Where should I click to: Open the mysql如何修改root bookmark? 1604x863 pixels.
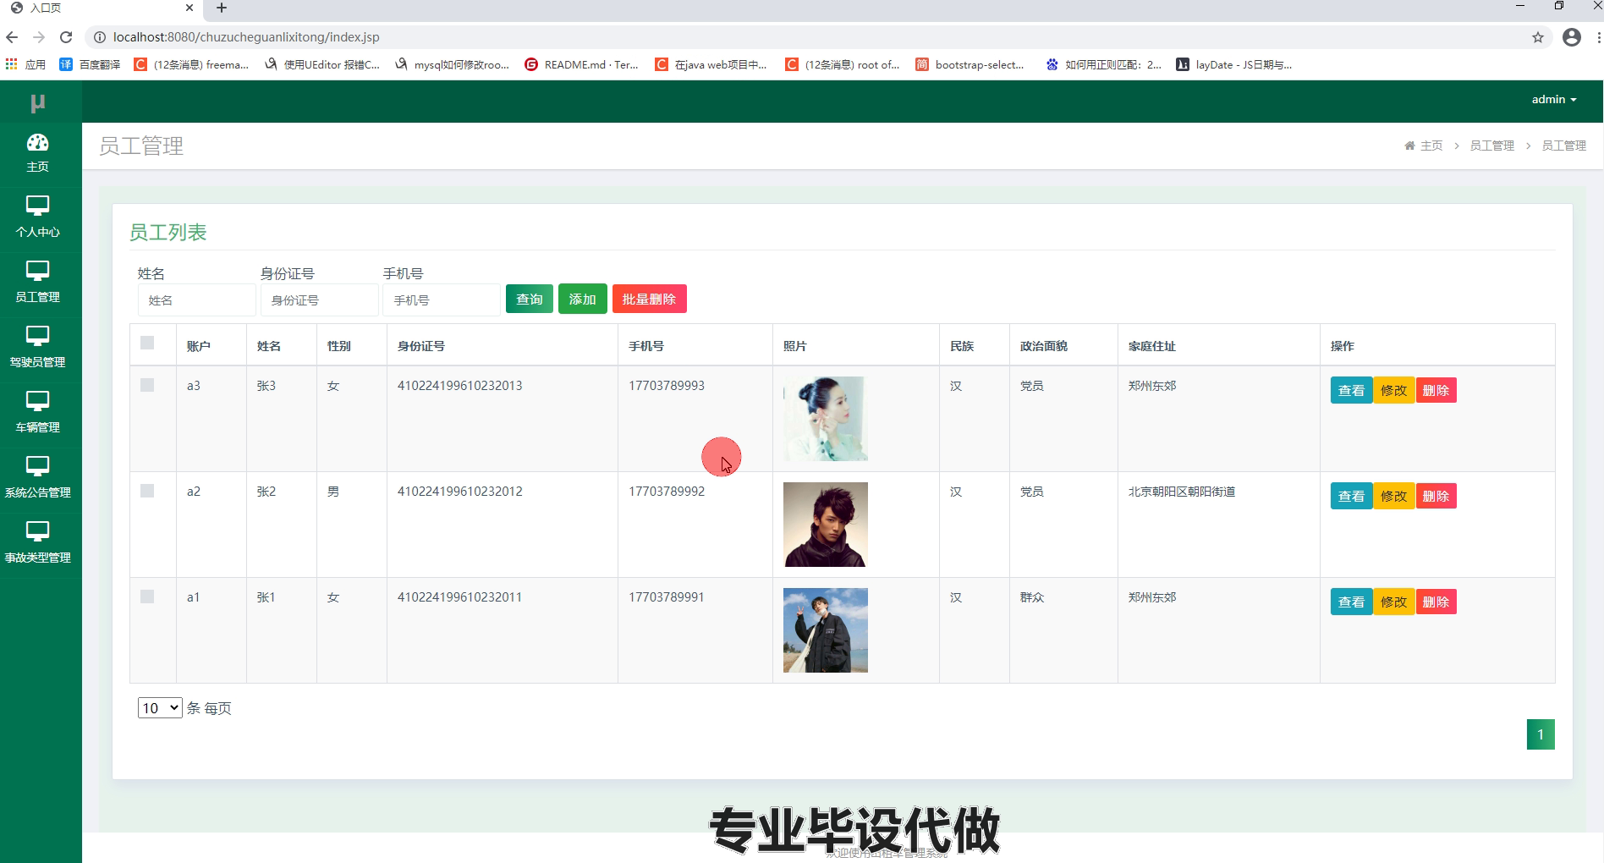click(x=452, y=64)
